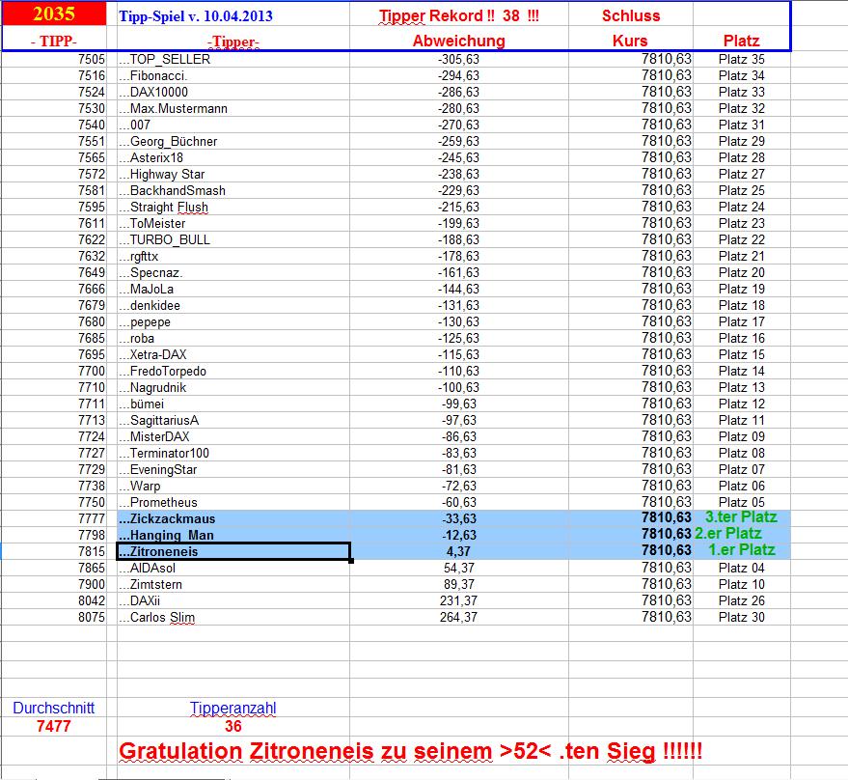This screenshot has width=848, height=780.
Task: Click the Schluss header cell
Action: point(631,15)
